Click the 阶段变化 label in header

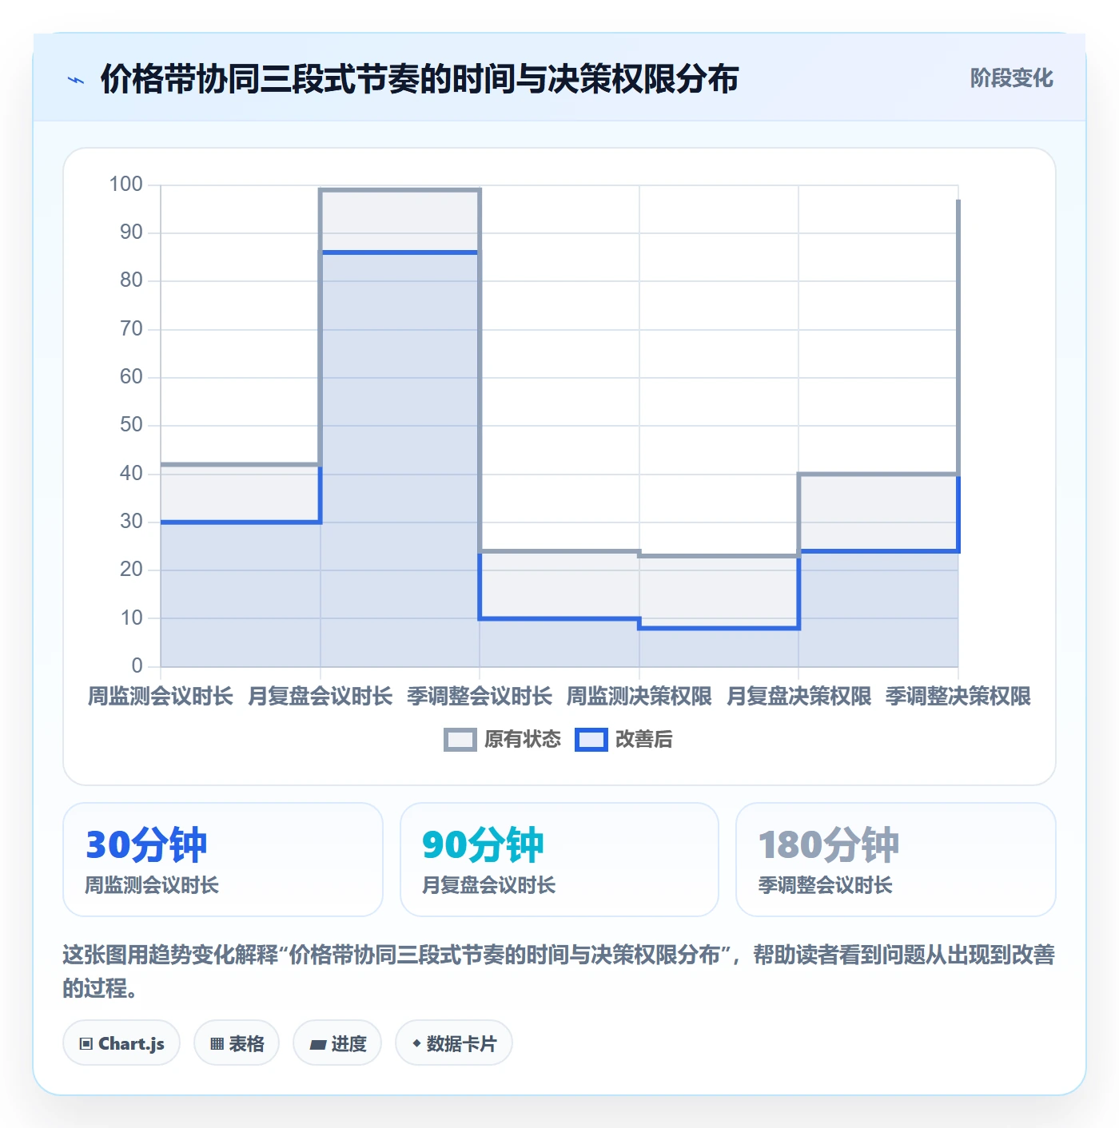pyautogui.click(x=1012, y=78)
